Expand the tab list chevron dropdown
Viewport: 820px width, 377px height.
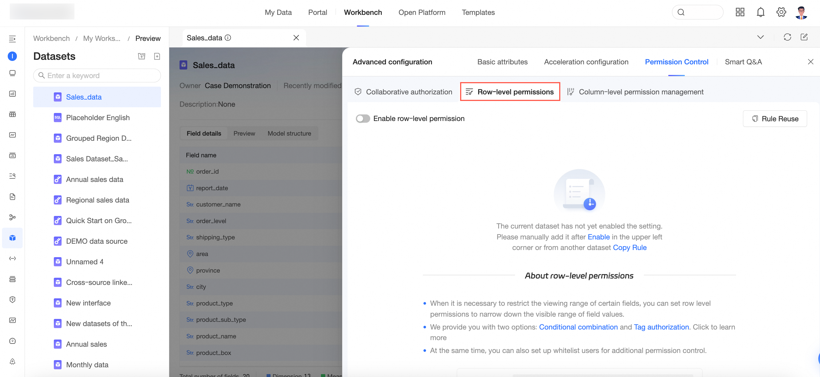[x=760, y=37]
